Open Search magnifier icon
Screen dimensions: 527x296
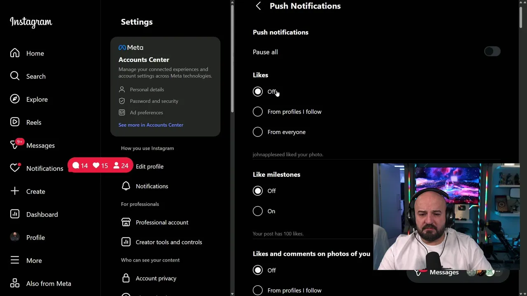tap(15, 76)
